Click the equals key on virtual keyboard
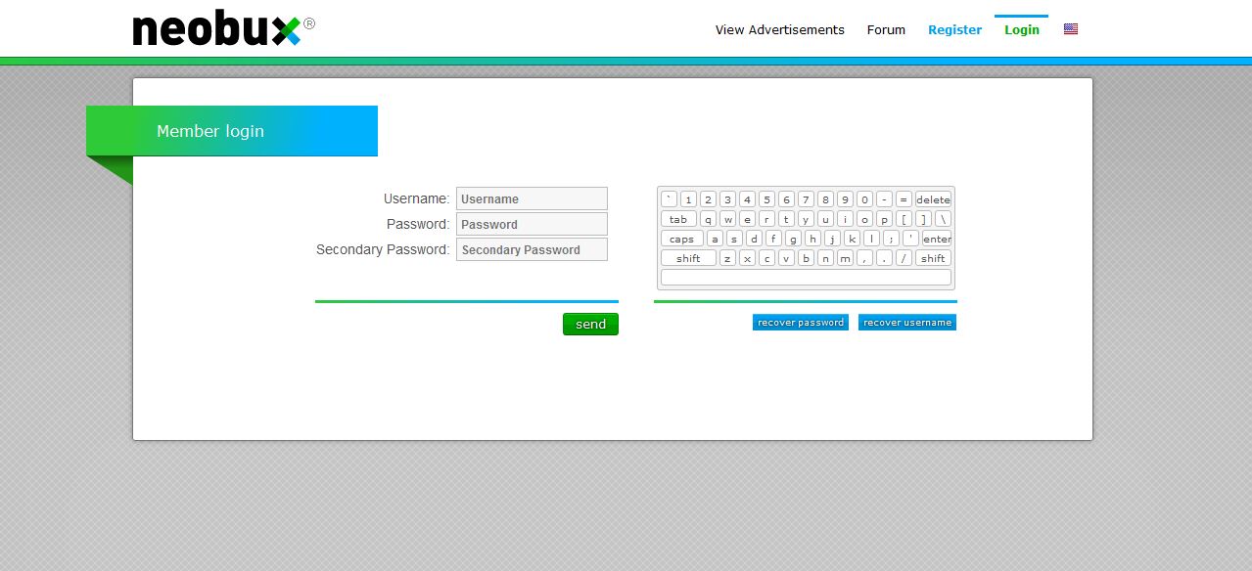Image resolution: width=1252 pixels, height=571 pixels. [x=904, y=199]
